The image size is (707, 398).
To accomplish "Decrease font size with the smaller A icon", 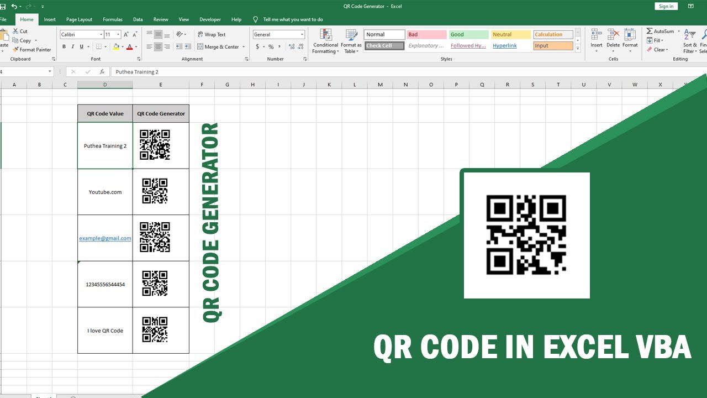I will point(135,34).
